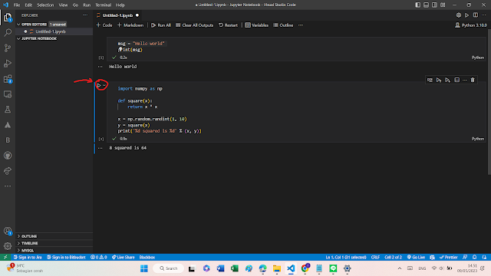Click the cell toolbar's first convert icon
Screen dimensions: 491x276
coord(430,80)
